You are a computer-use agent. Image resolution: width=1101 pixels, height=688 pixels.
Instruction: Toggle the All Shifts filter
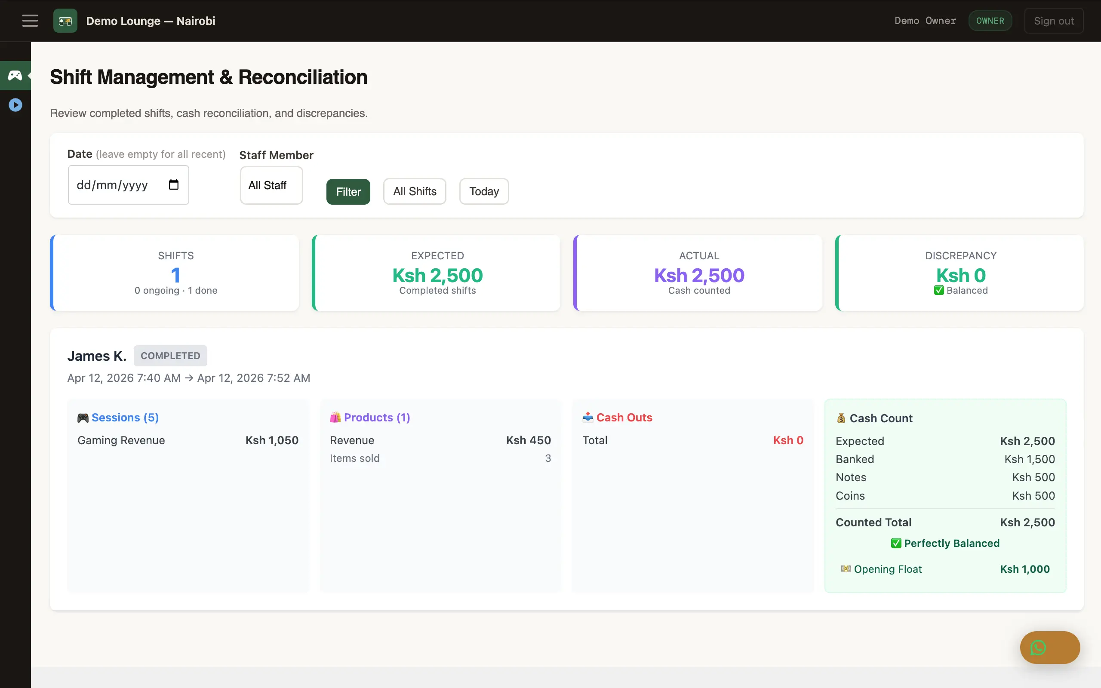[x=414, y=191]
